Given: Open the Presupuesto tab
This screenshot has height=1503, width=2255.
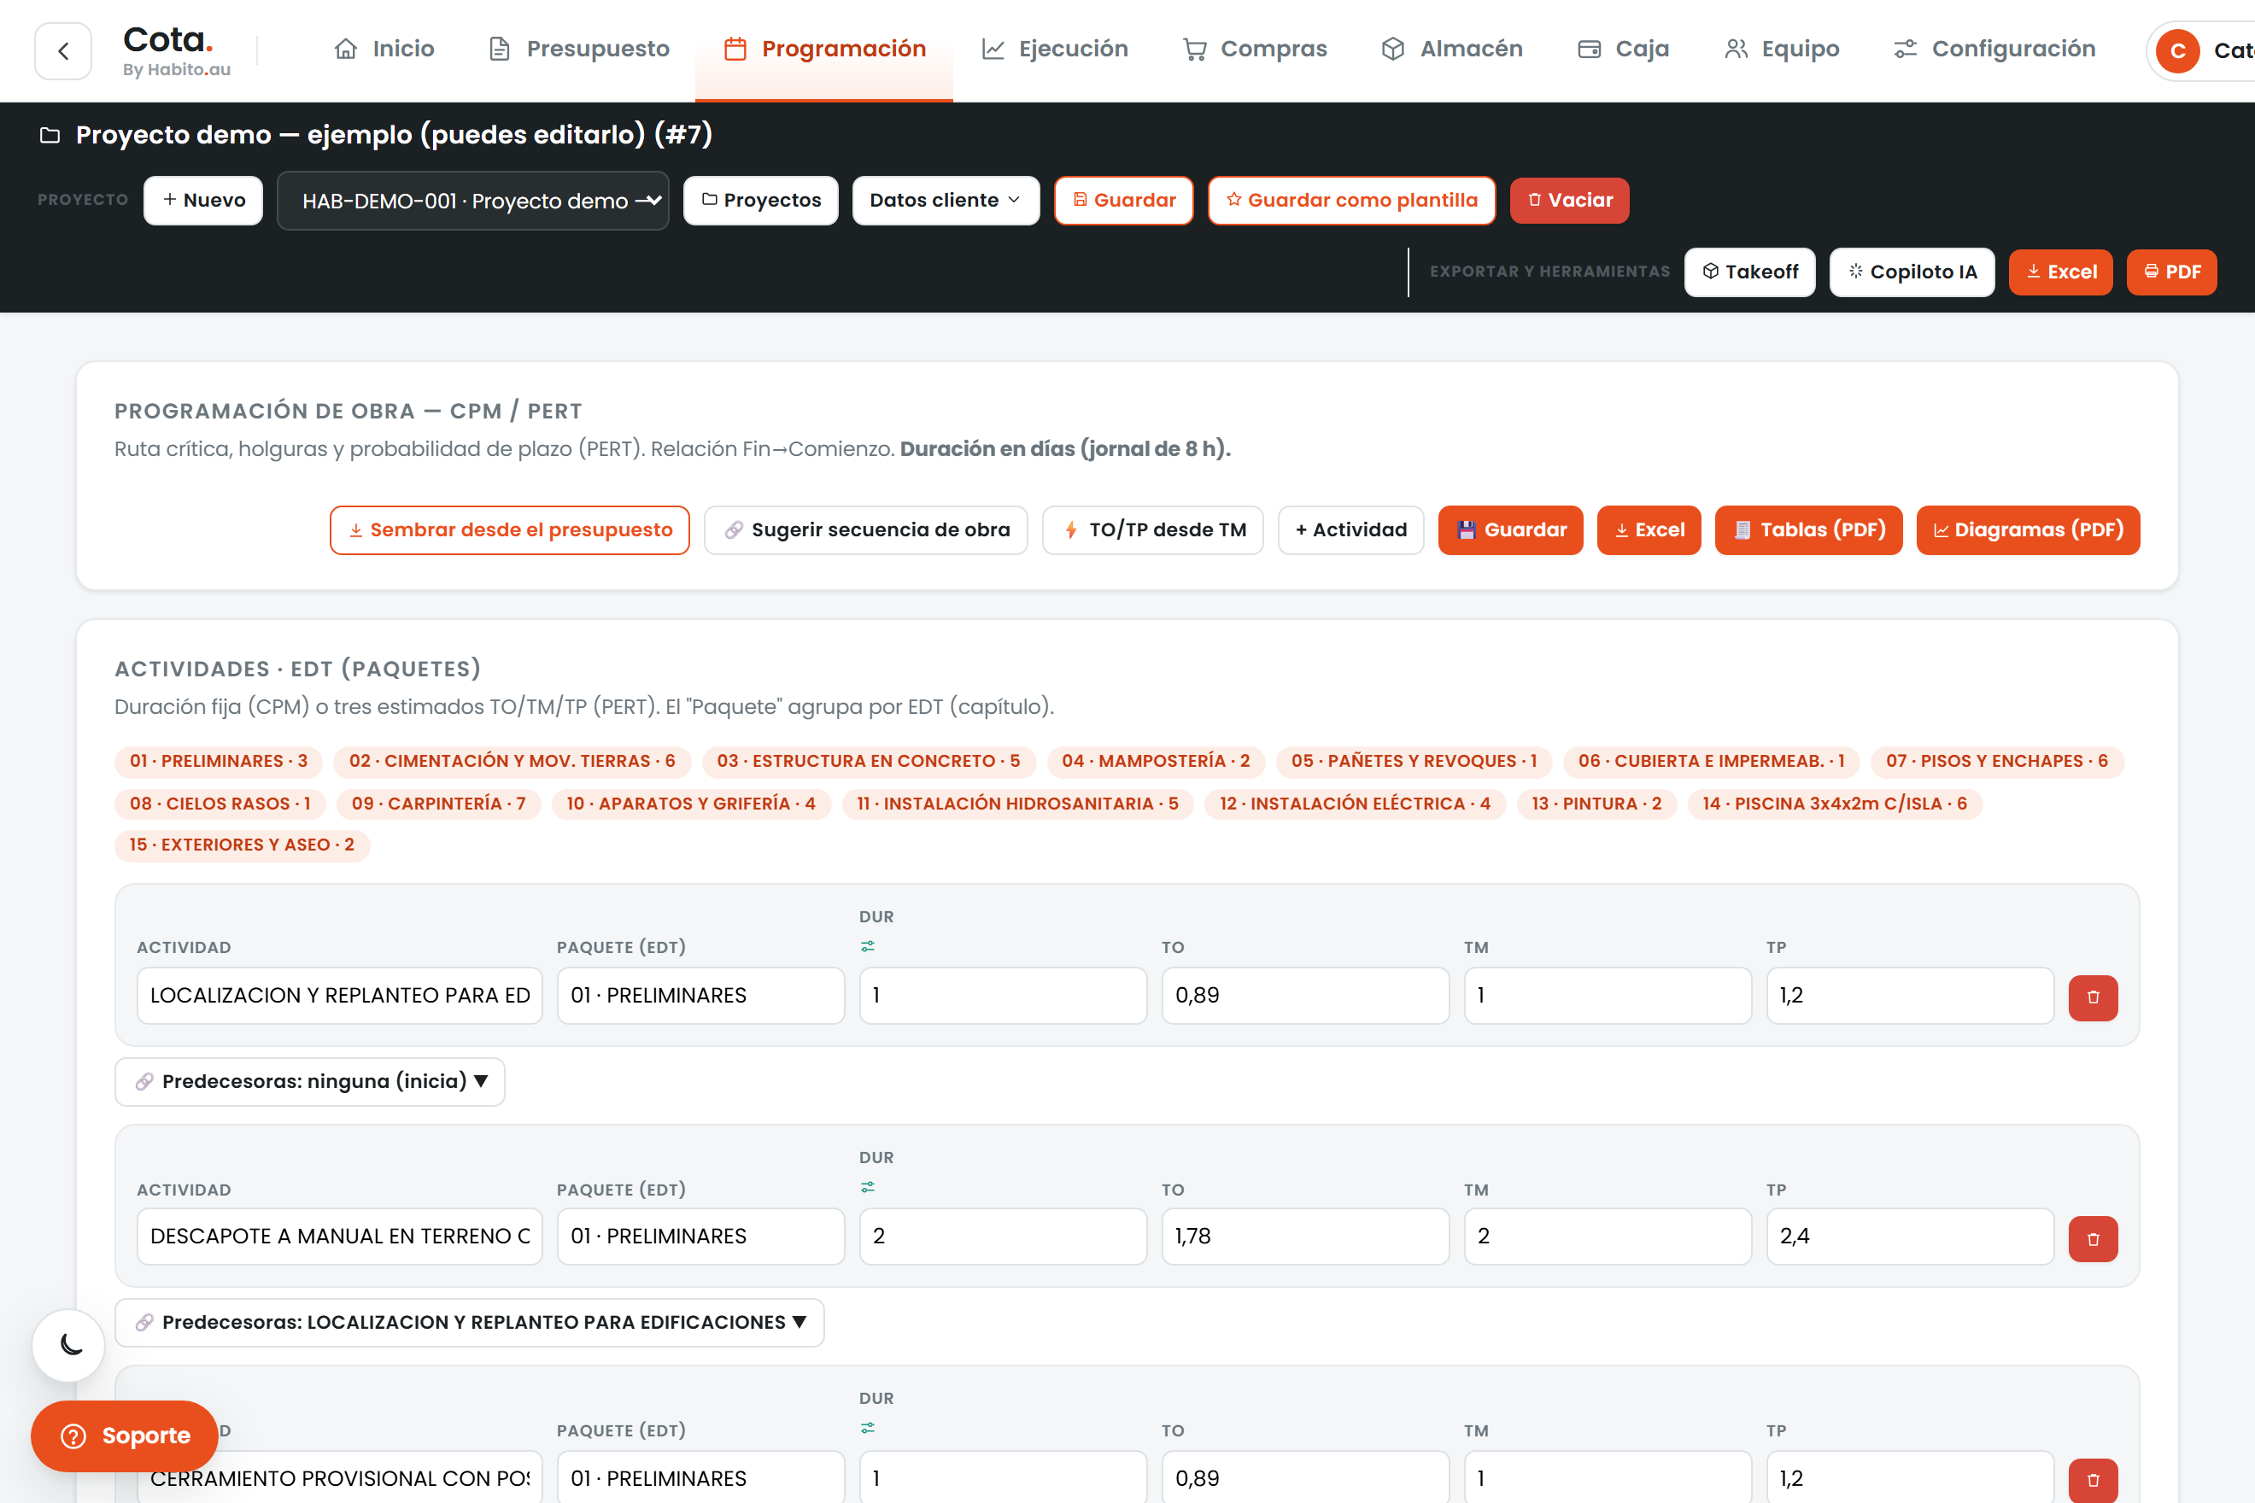Looking at the screenshot, I should click(x=579, y=49).
